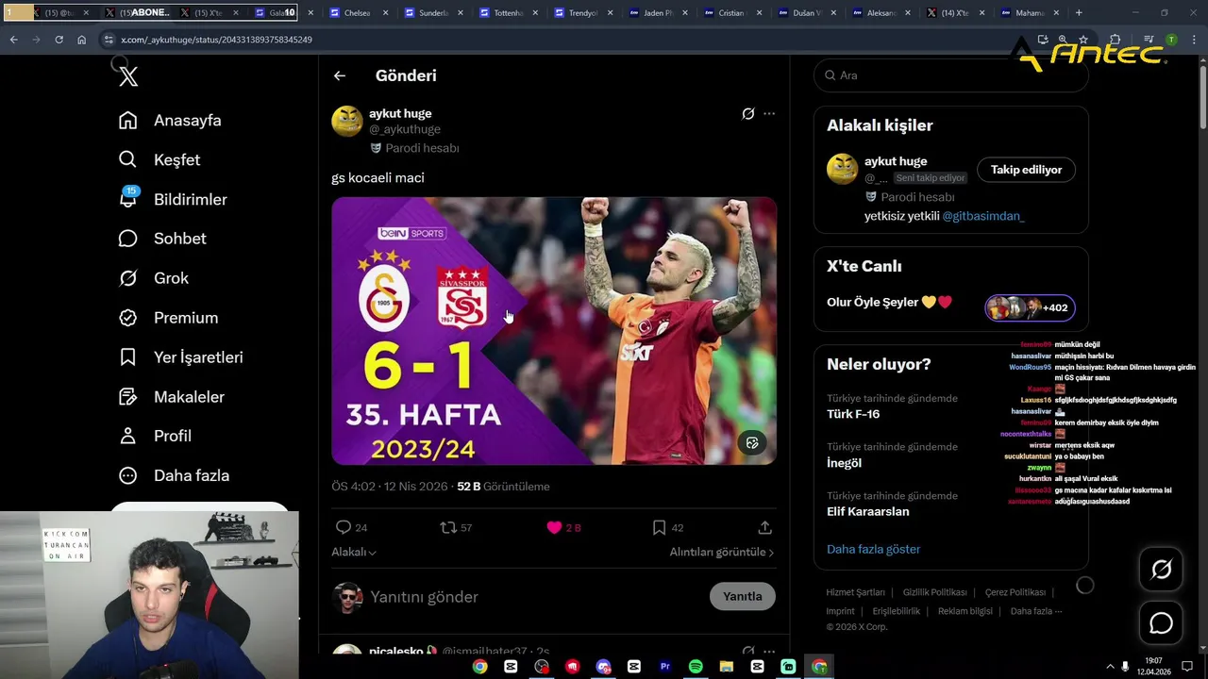
Task: Open Reklam bilgisi footer link
Action: click(965, 611)
